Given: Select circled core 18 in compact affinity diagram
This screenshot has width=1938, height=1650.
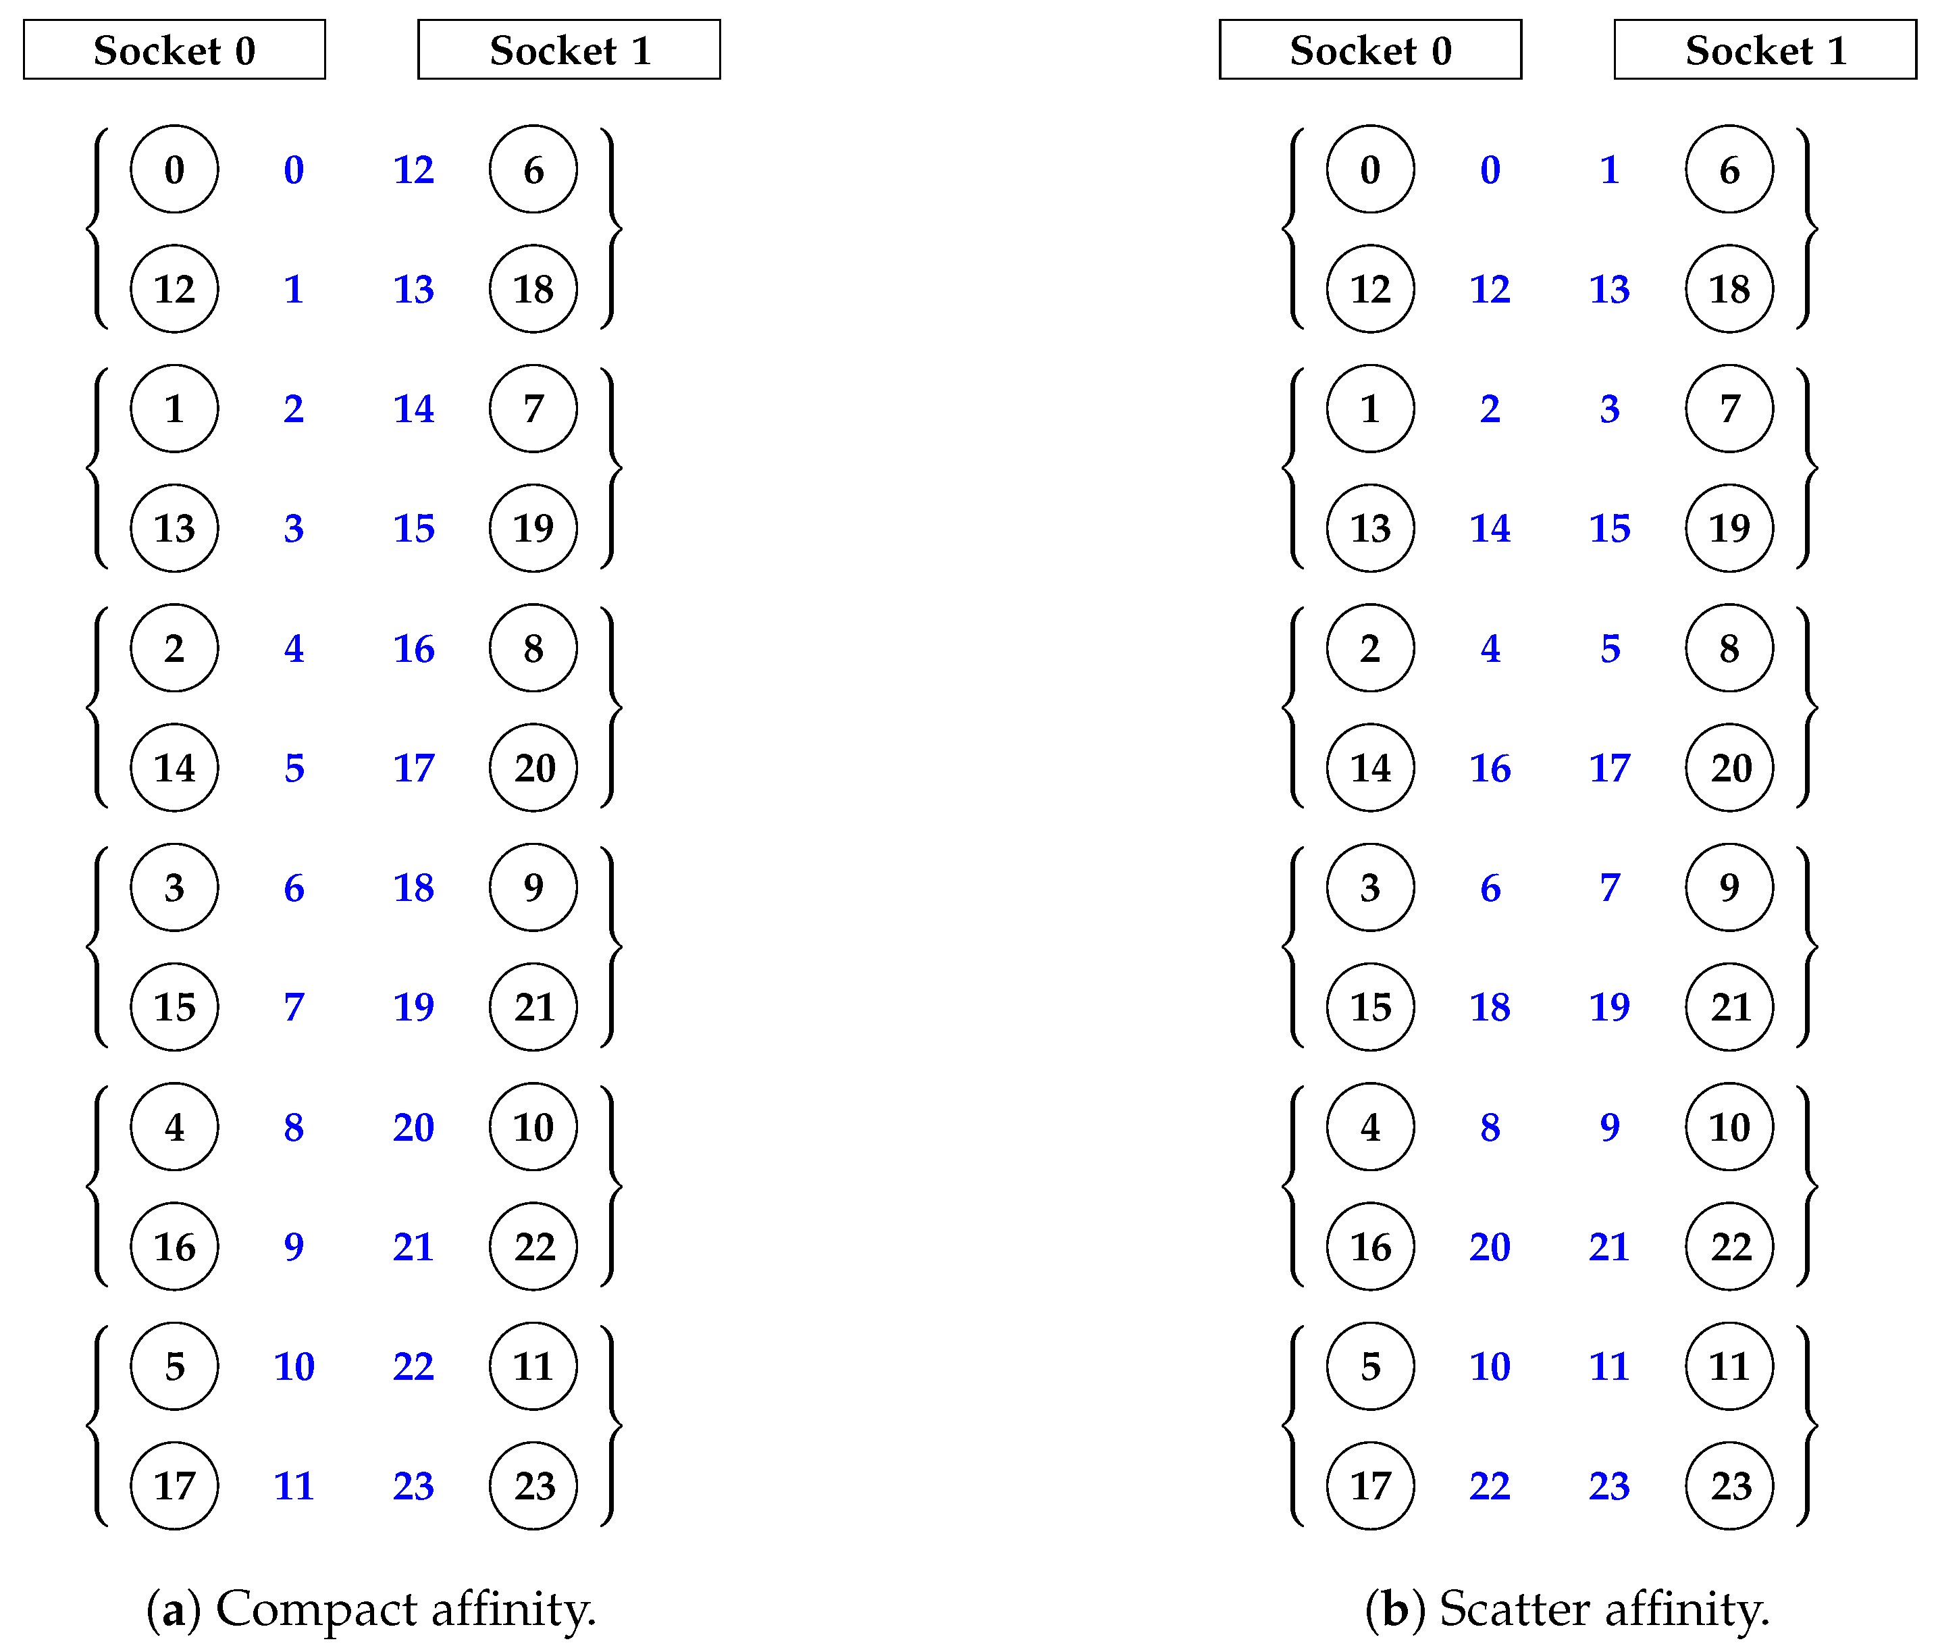Looking at the screenshot, I should coord(533,289).
